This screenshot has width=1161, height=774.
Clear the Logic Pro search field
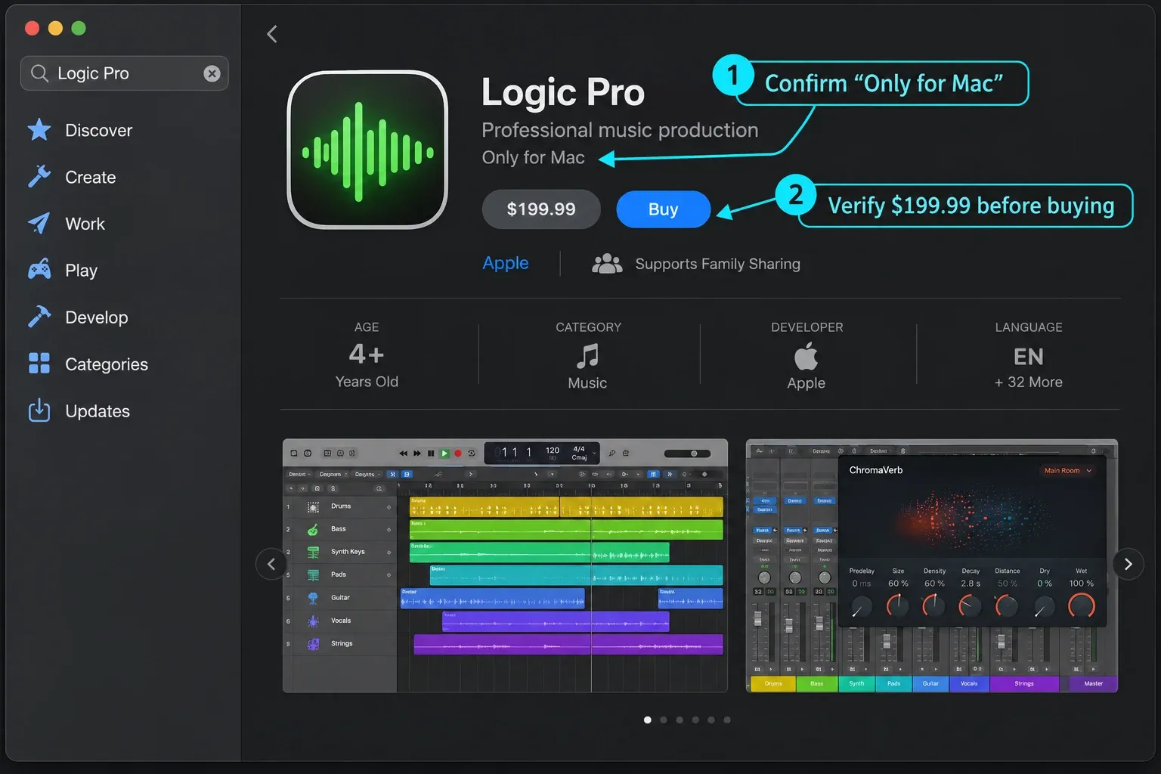pos(212,73)
